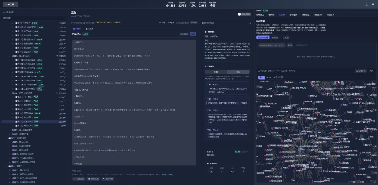This screenshot has height=185, width=378.
Task: Click the document icon of 第32章
Action: (16, 126)
